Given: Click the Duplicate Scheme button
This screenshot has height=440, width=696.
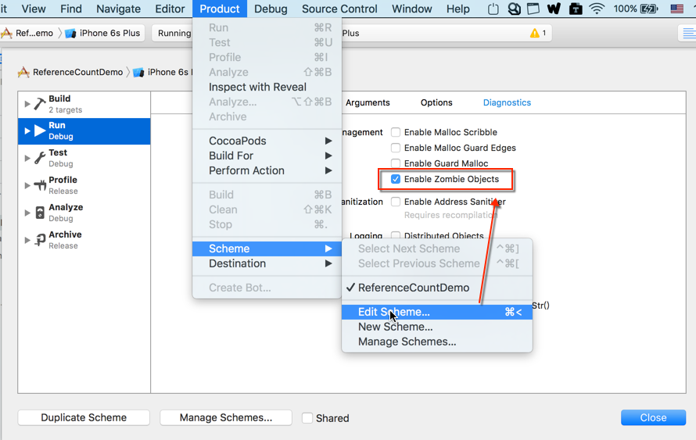Looking at the screenshot, I should click(84, 417).
